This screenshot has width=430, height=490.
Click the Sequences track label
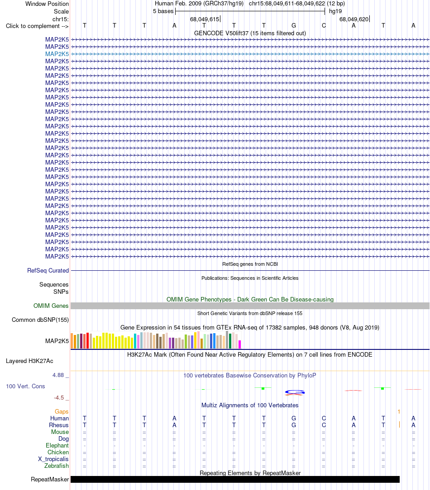[x=54, y=285]
